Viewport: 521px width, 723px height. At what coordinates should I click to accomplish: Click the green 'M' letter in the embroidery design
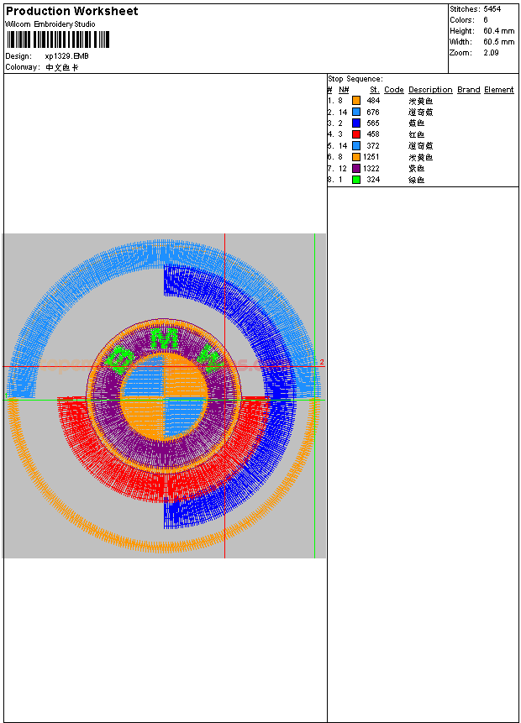pyautogui.click(x=165, y=338)
